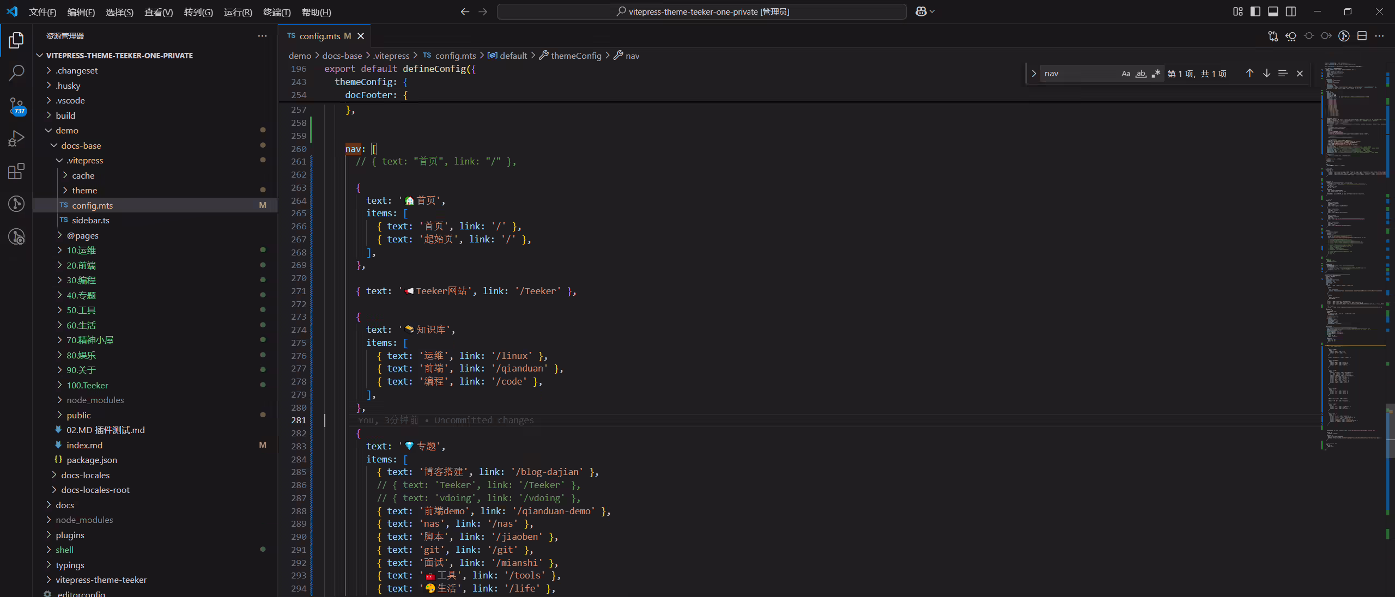Collapse the demo folder

[x=66, y=130]
